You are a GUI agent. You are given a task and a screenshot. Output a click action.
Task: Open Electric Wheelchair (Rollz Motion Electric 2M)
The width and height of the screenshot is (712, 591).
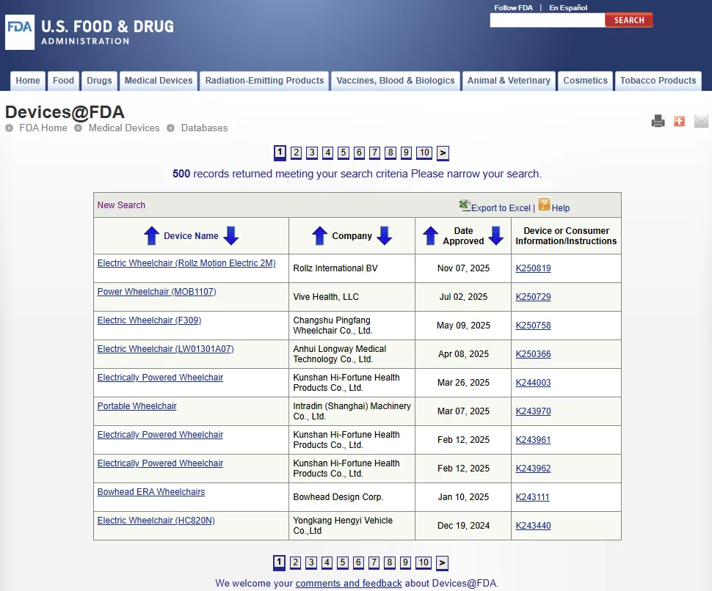(186, 263)
